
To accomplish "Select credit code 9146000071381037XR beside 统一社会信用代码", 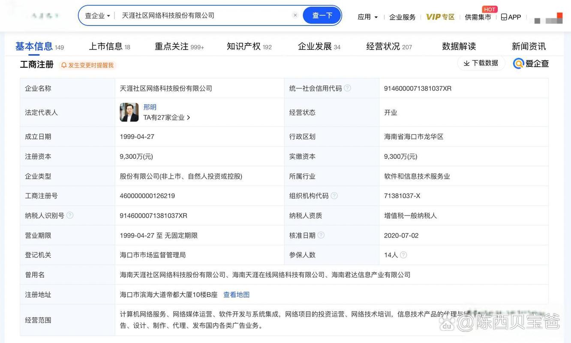I will 418,88.
